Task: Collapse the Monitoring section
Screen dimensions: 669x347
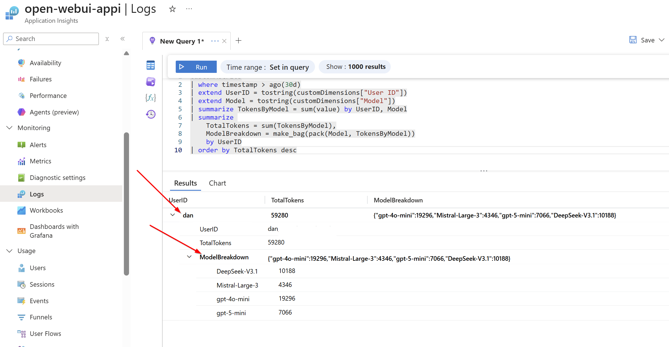Action: [x=9, y=128]
